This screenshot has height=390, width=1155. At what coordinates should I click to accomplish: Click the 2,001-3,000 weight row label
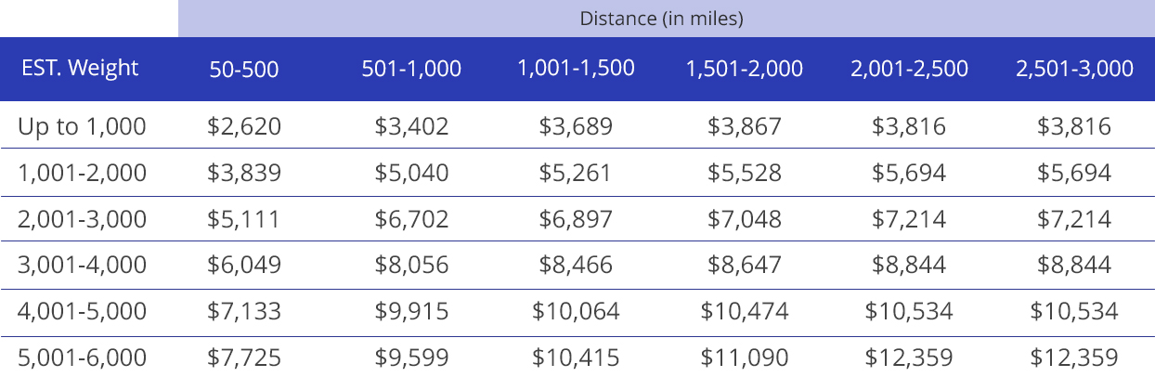pos(82,219)
